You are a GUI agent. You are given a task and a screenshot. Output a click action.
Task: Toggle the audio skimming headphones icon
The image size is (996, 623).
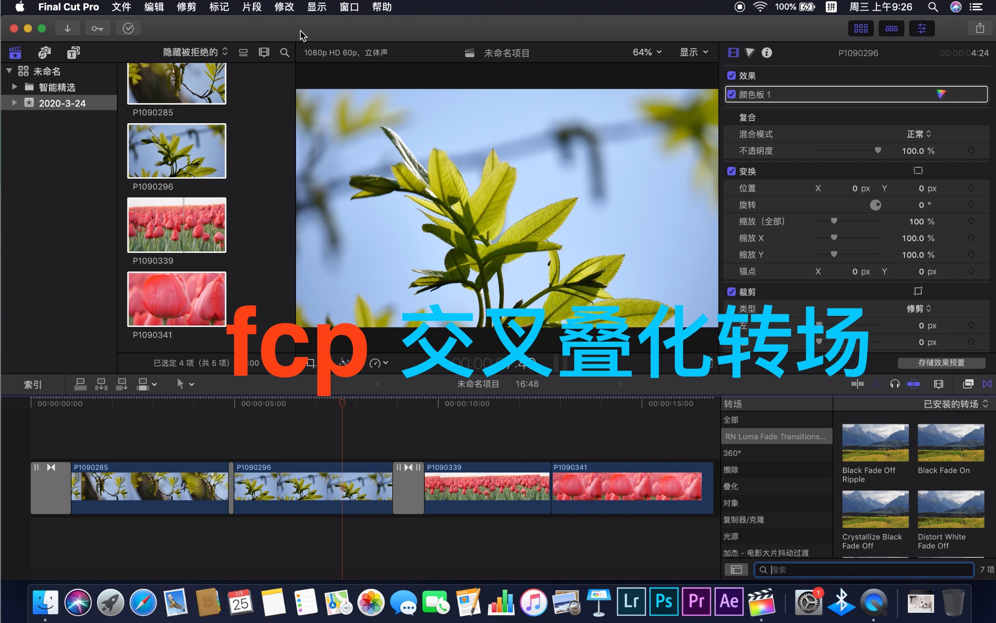(x=894, y=384)
